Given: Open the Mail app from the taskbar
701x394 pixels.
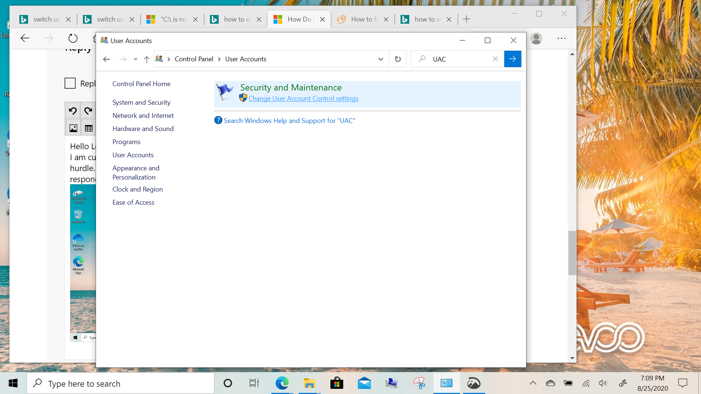Looking at the screenshot, I should 364,383.
